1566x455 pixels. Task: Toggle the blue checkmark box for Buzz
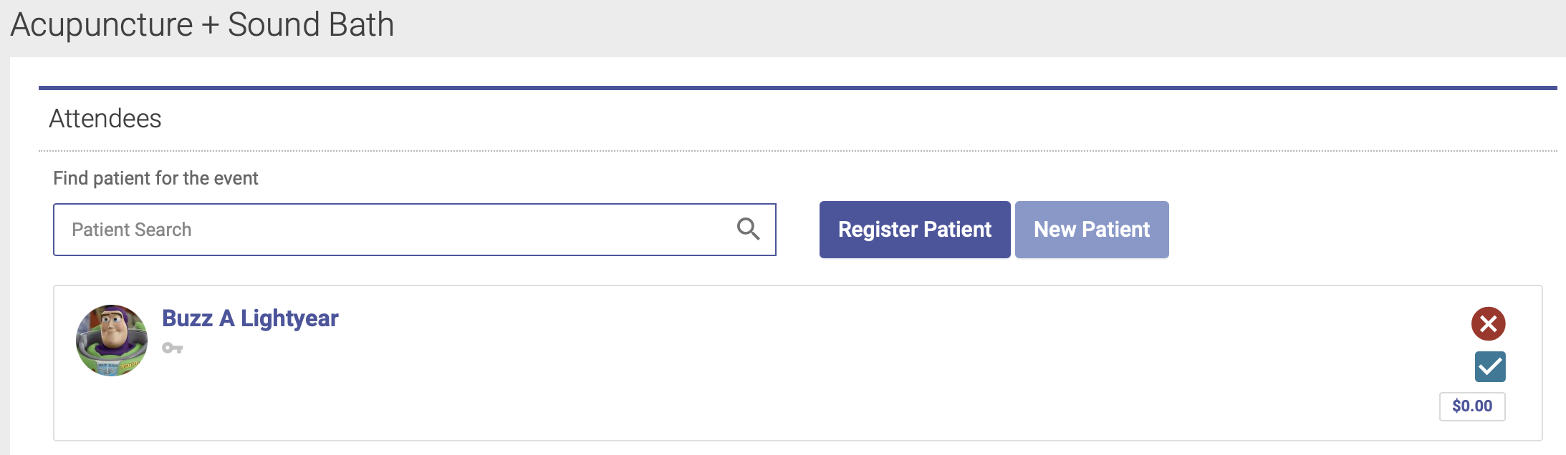pyautogui.click(x=1489, y=366)
